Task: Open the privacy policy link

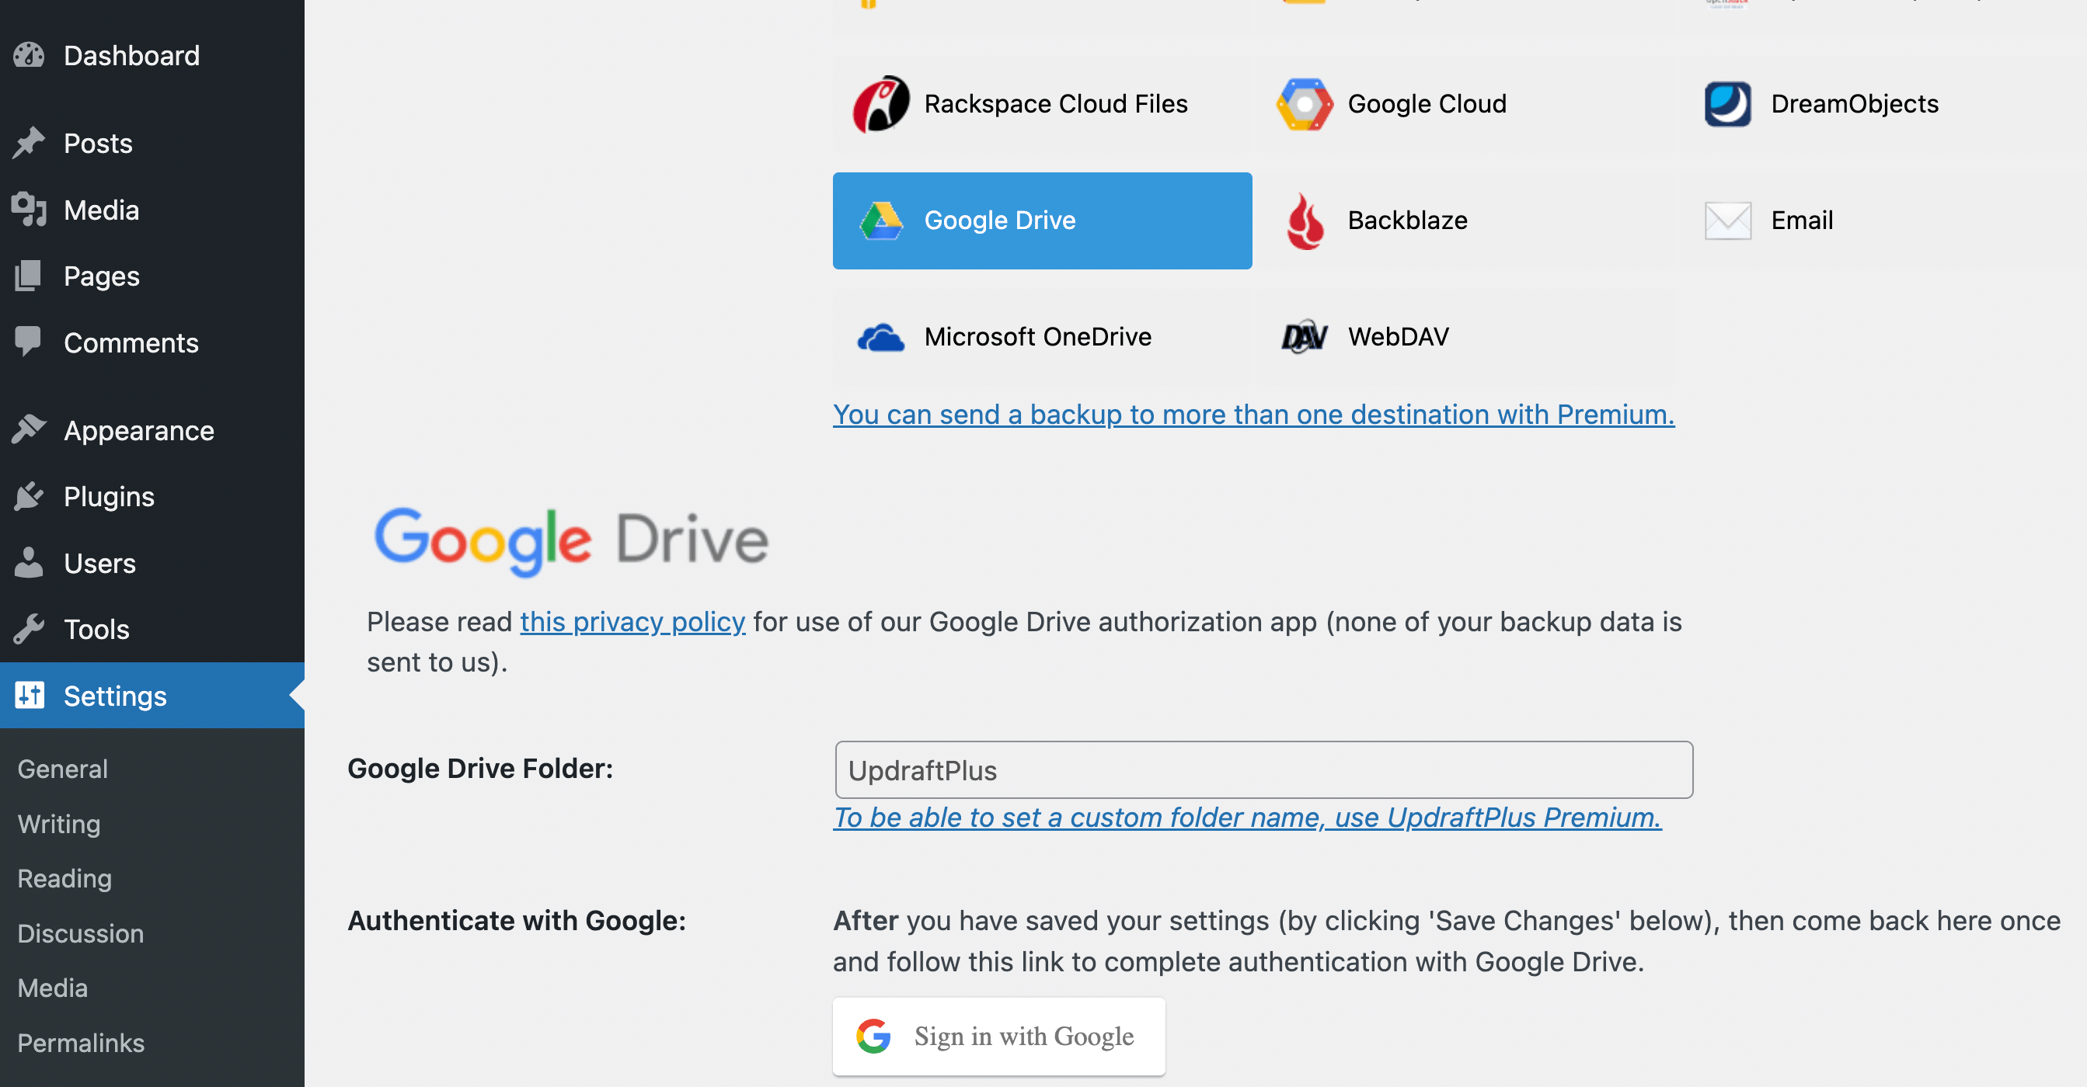Action: click(632, 622)
